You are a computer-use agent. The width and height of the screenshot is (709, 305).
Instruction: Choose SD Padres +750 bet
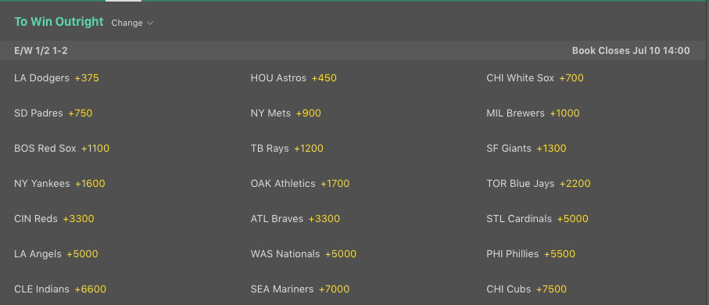tap(53, 113)
